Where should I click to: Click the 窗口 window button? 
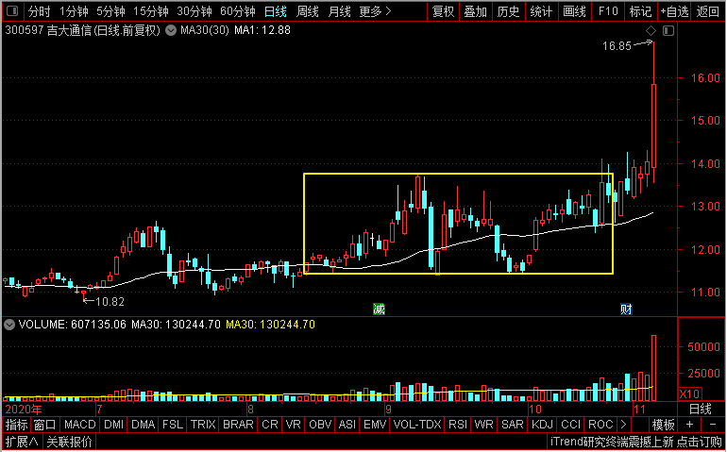(45, 425)
